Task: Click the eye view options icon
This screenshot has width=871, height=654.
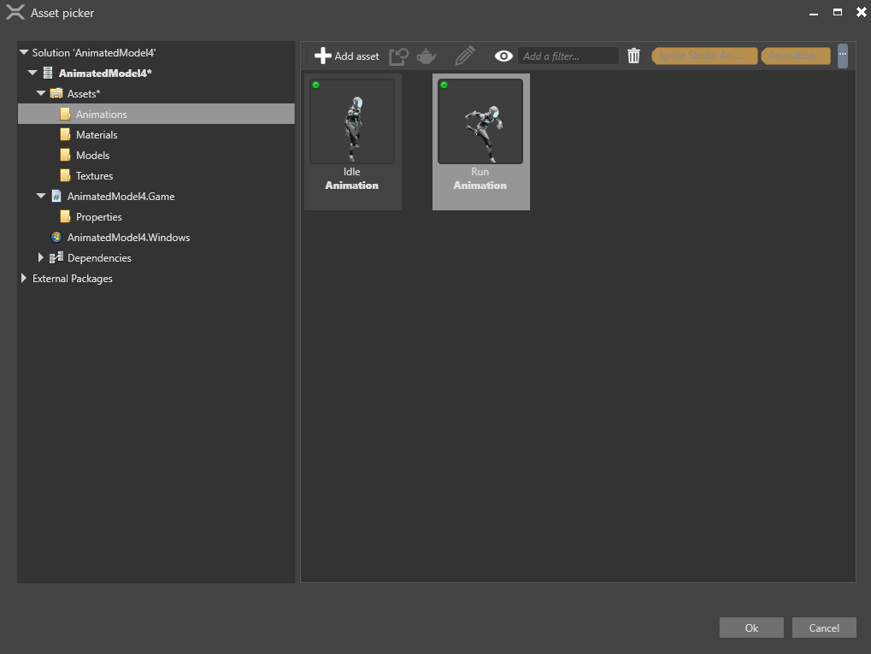Action: coord(503,56)
